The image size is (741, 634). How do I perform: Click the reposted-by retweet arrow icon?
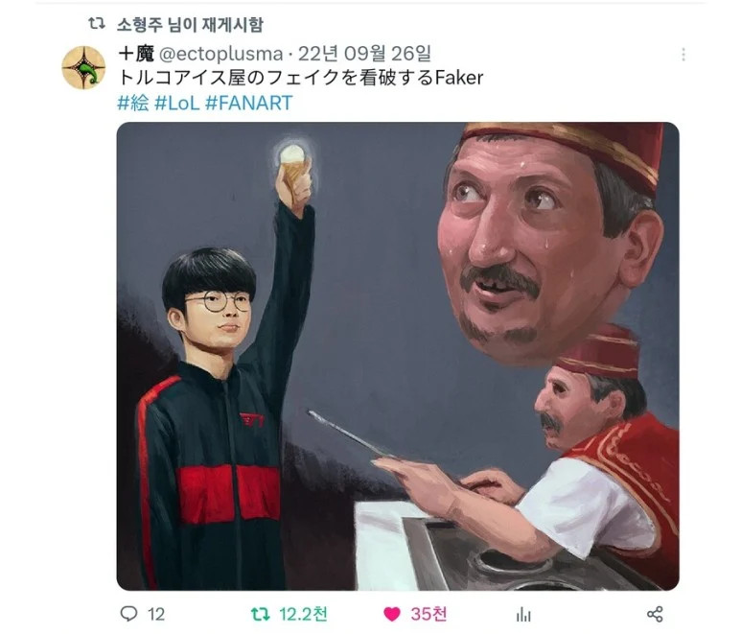97,23
